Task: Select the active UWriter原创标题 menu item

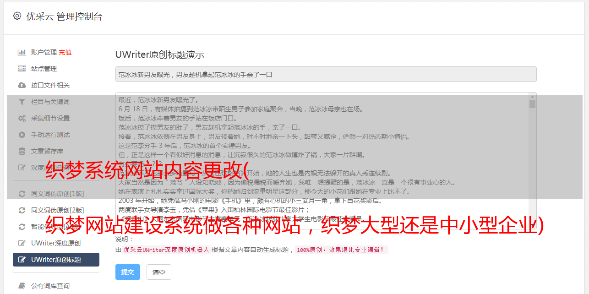Action: (56, 260)
